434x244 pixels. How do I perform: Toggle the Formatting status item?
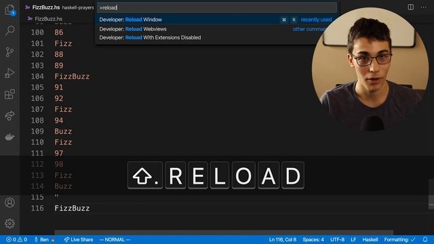[399, 239]
